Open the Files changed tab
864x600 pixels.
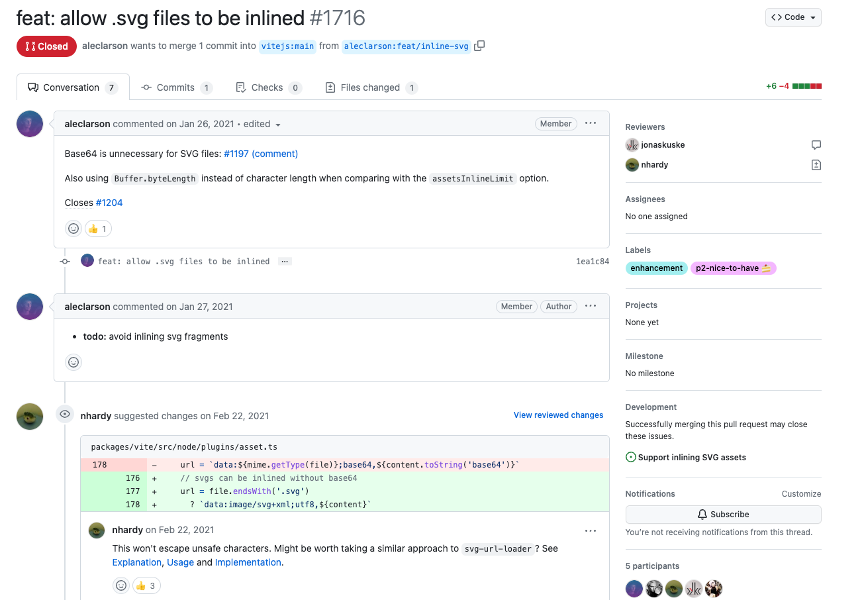tap(371, 87)
